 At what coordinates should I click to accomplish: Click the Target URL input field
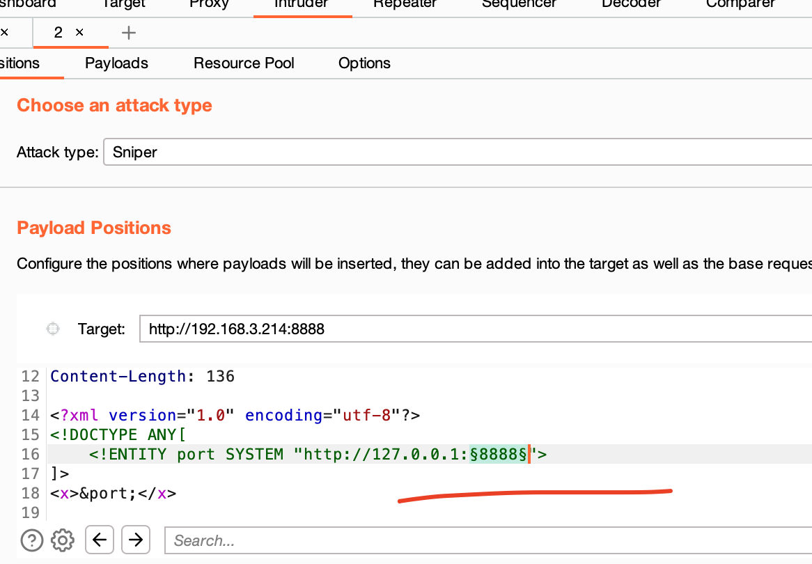(x=474, y=329)
